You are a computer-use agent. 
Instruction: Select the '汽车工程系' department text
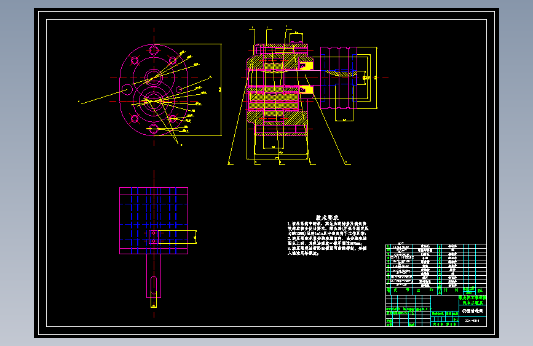click(473, 303)
